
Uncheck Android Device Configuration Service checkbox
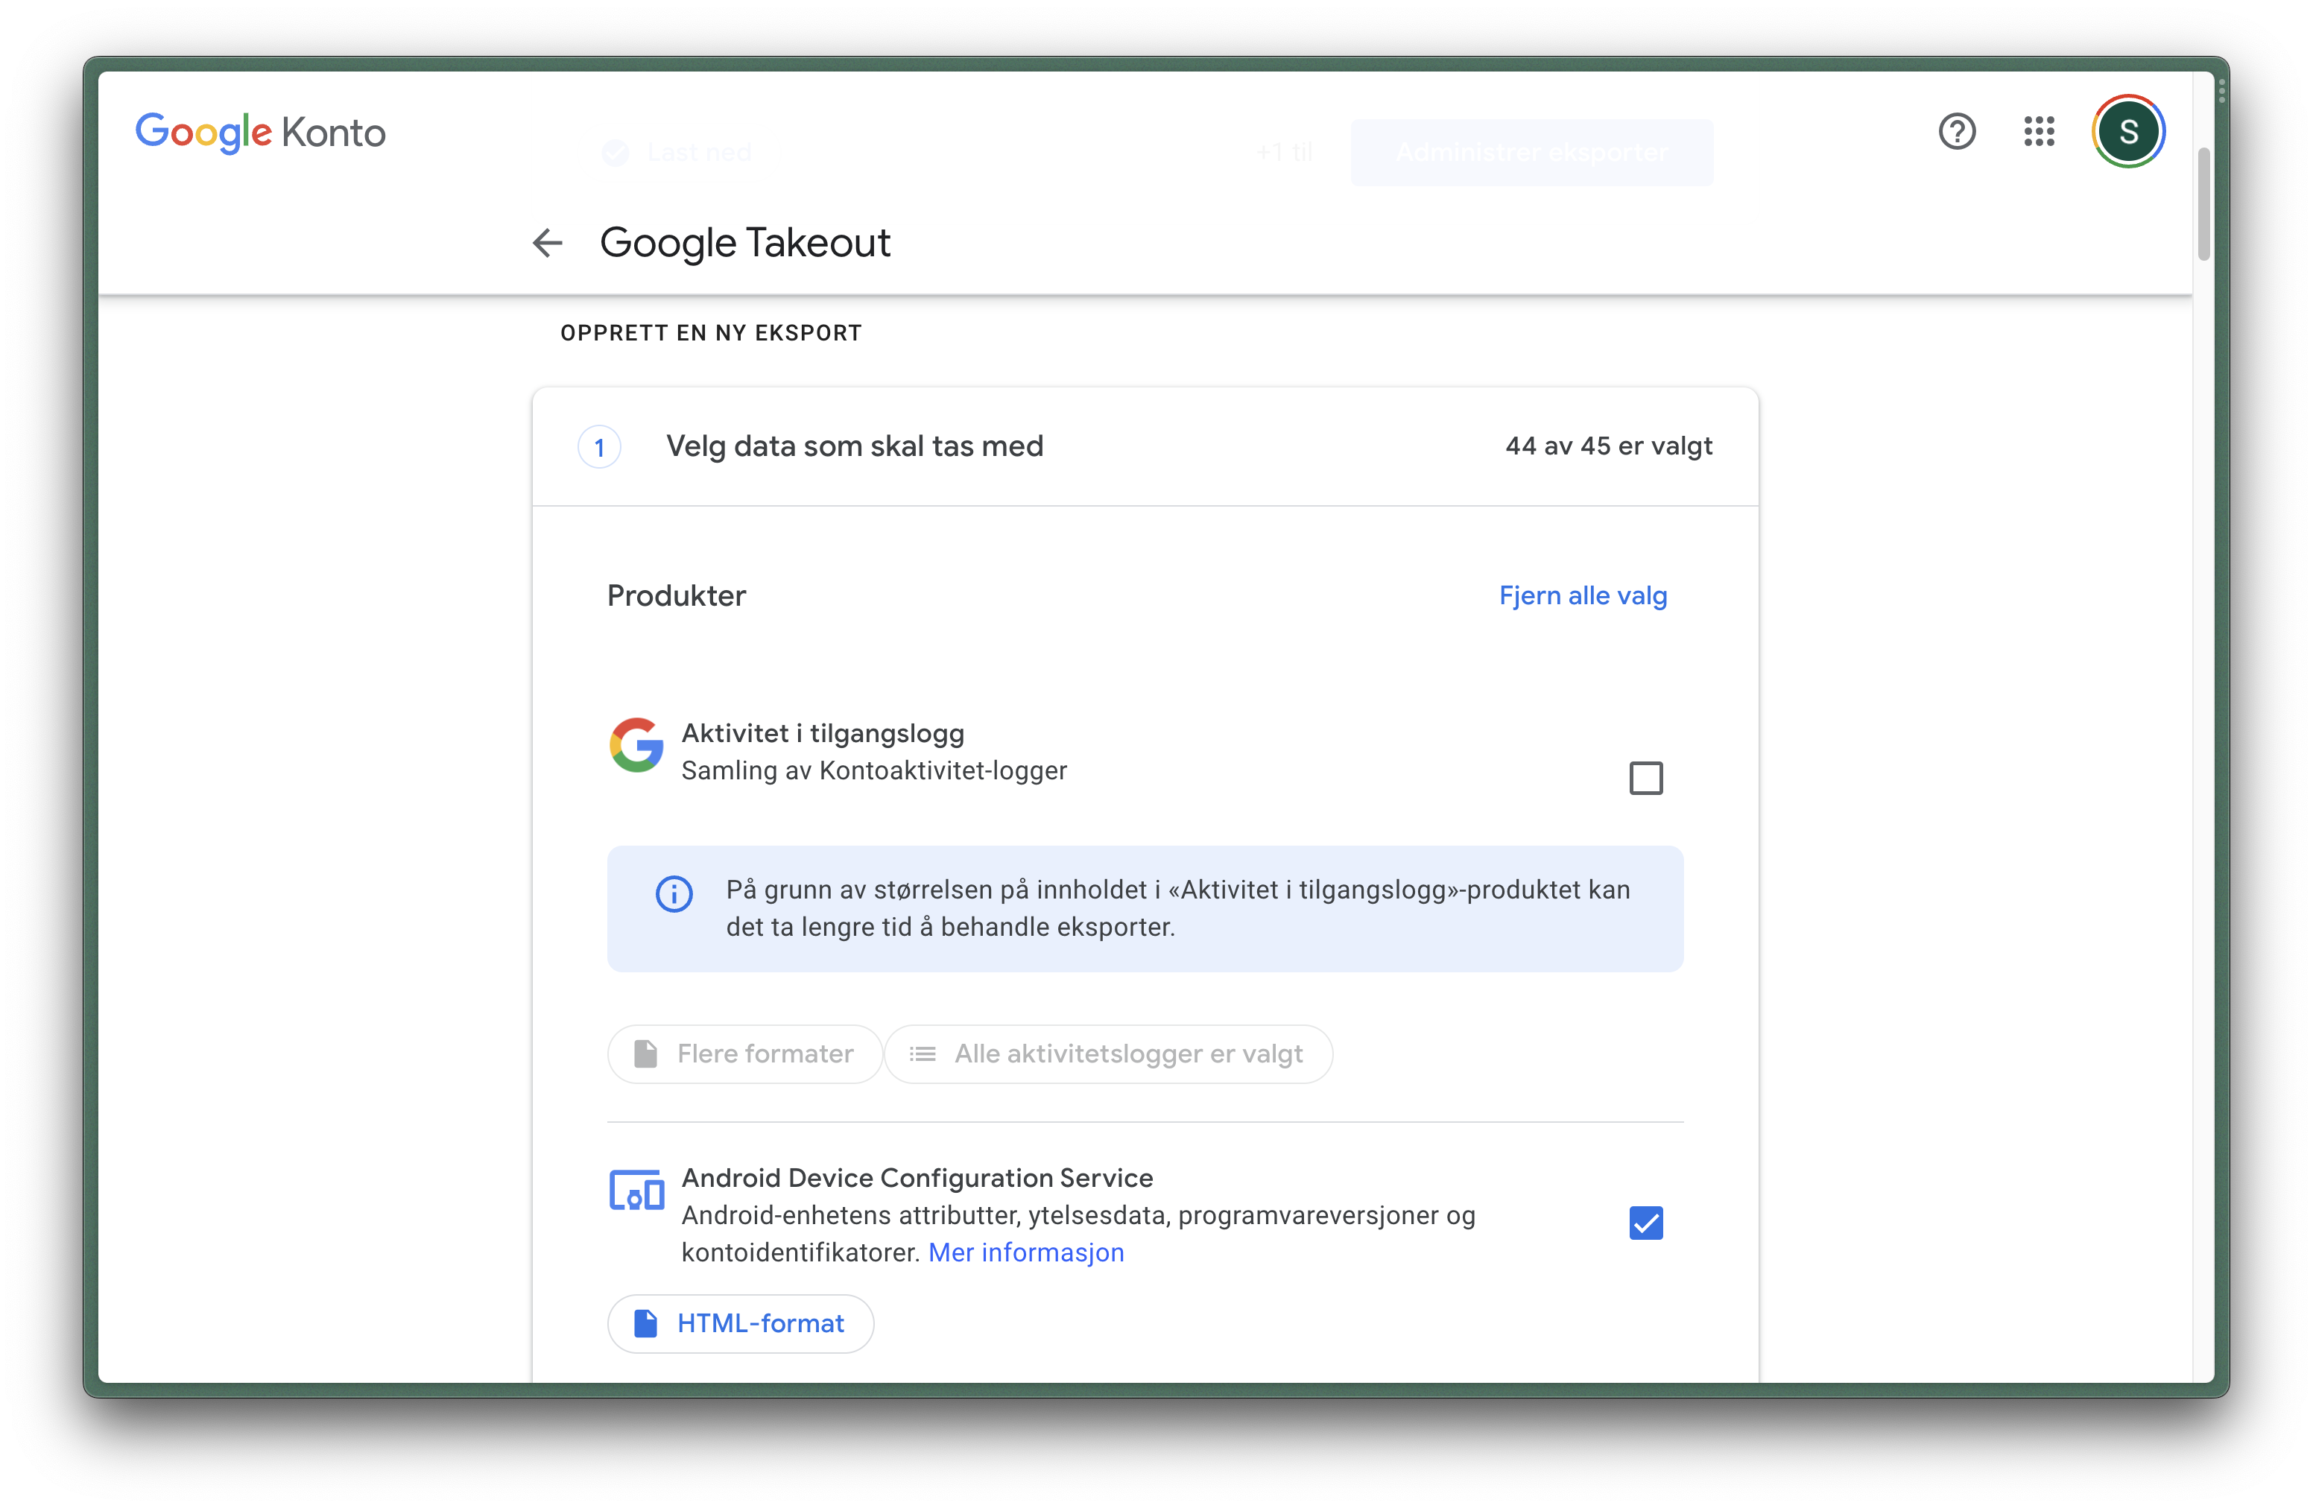point(1645,1223)
